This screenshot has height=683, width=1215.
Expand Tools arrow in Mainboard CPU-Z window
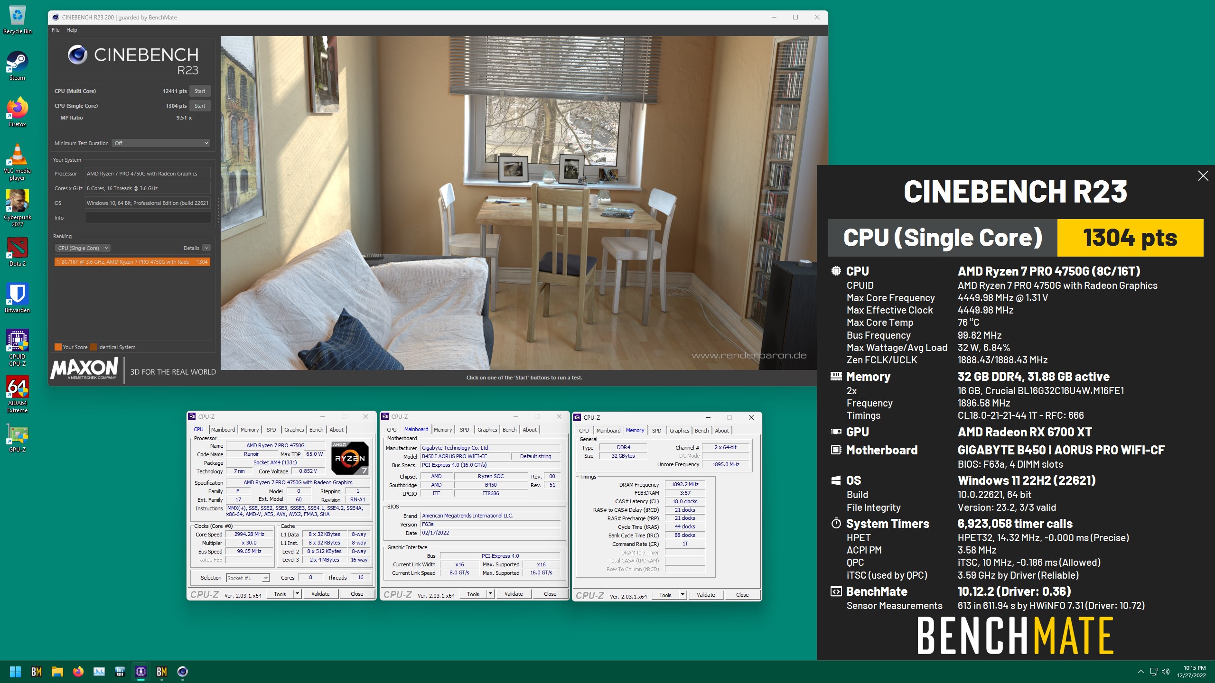[490, 594]
